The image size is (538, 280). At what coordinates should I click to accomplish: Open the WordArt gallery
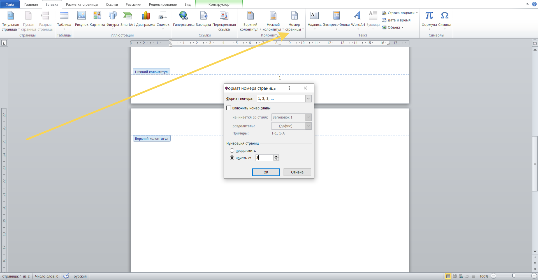[x=358, y=16]
